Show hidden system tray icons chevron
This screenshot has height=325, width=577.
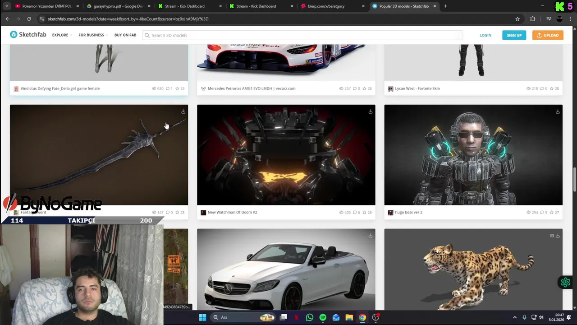[x=515, y=317]
